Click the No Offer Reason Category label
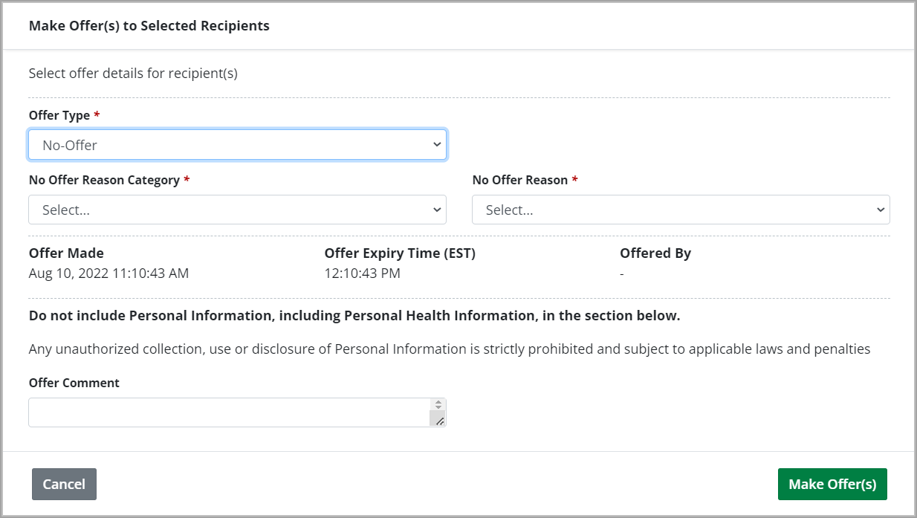Screen dimensions: 917x518 (104, 180)
